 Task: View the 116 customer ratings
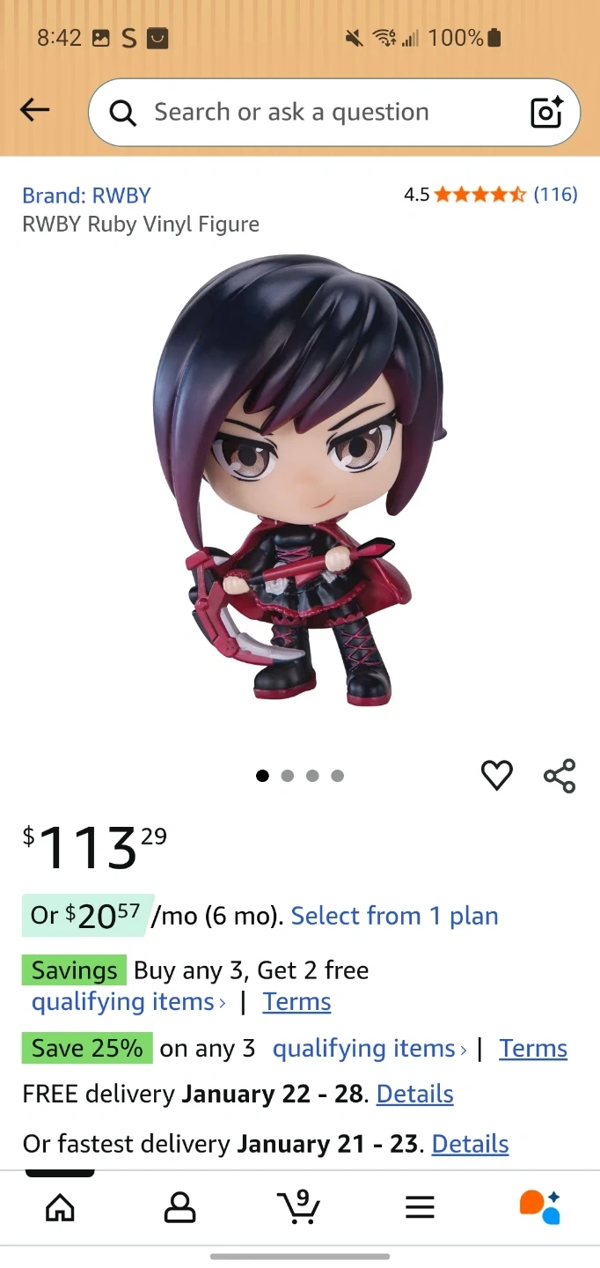[556, 195]
